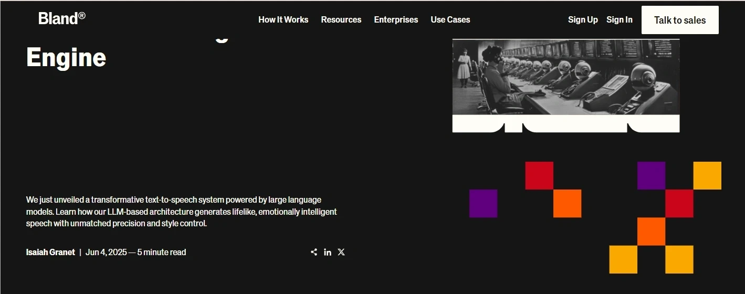Viewport: 745px width, 294px height.
Task: Go to the Enterprises nav item
Action: pyautogui.click(x=396, y=19)
